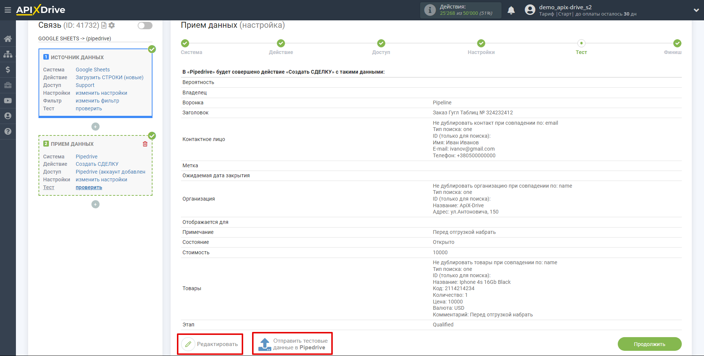Open Загрузить СТРОКИ (новые) action link
Screen dimensions: 704x356
coord(110,77)
